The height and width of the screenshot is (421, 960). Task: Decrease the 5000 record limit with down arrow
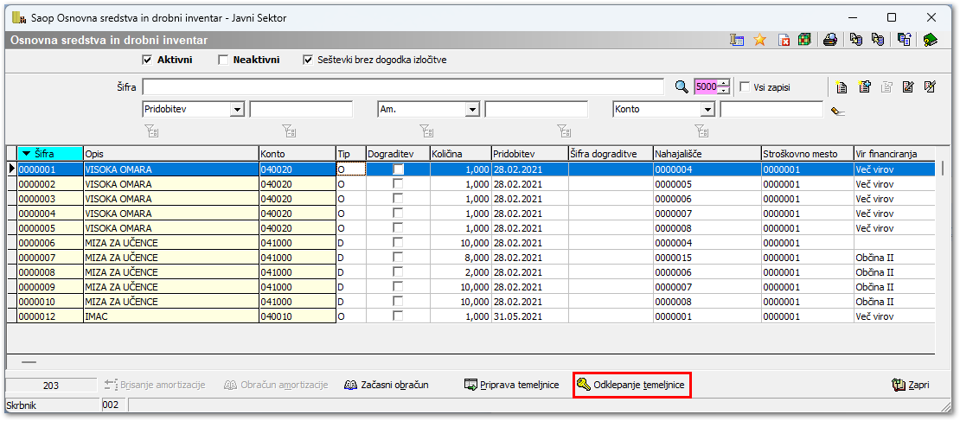[x=725, y=91]
